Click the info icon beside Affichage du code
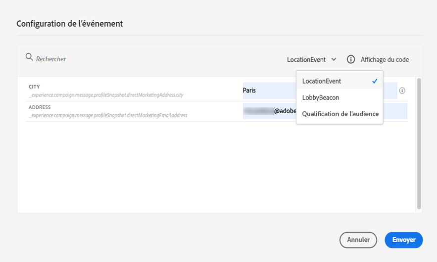Screen dimensions: 437x262 (x=351, y=59)
